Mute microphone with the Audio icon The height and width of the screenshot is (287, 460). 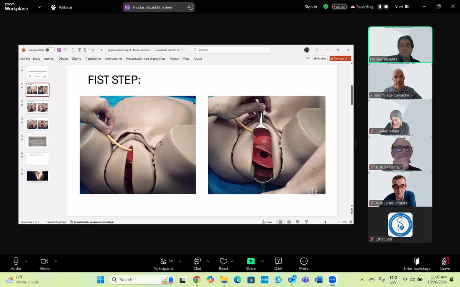(x=16, y=261)
